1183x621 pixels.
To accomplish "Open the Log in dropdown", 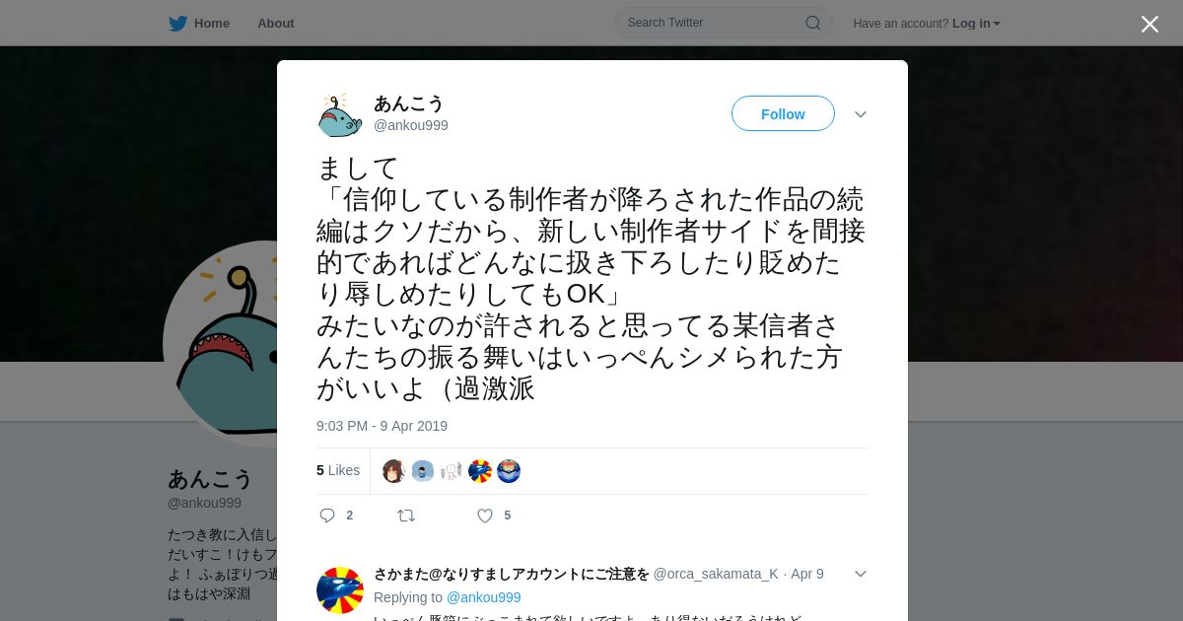I will tap(976, 24).
